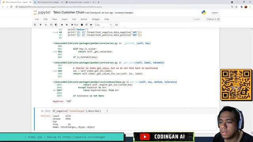Click the Python 3 kernel indicator
The image size is (253, 142).
click(x=213, y=19)
